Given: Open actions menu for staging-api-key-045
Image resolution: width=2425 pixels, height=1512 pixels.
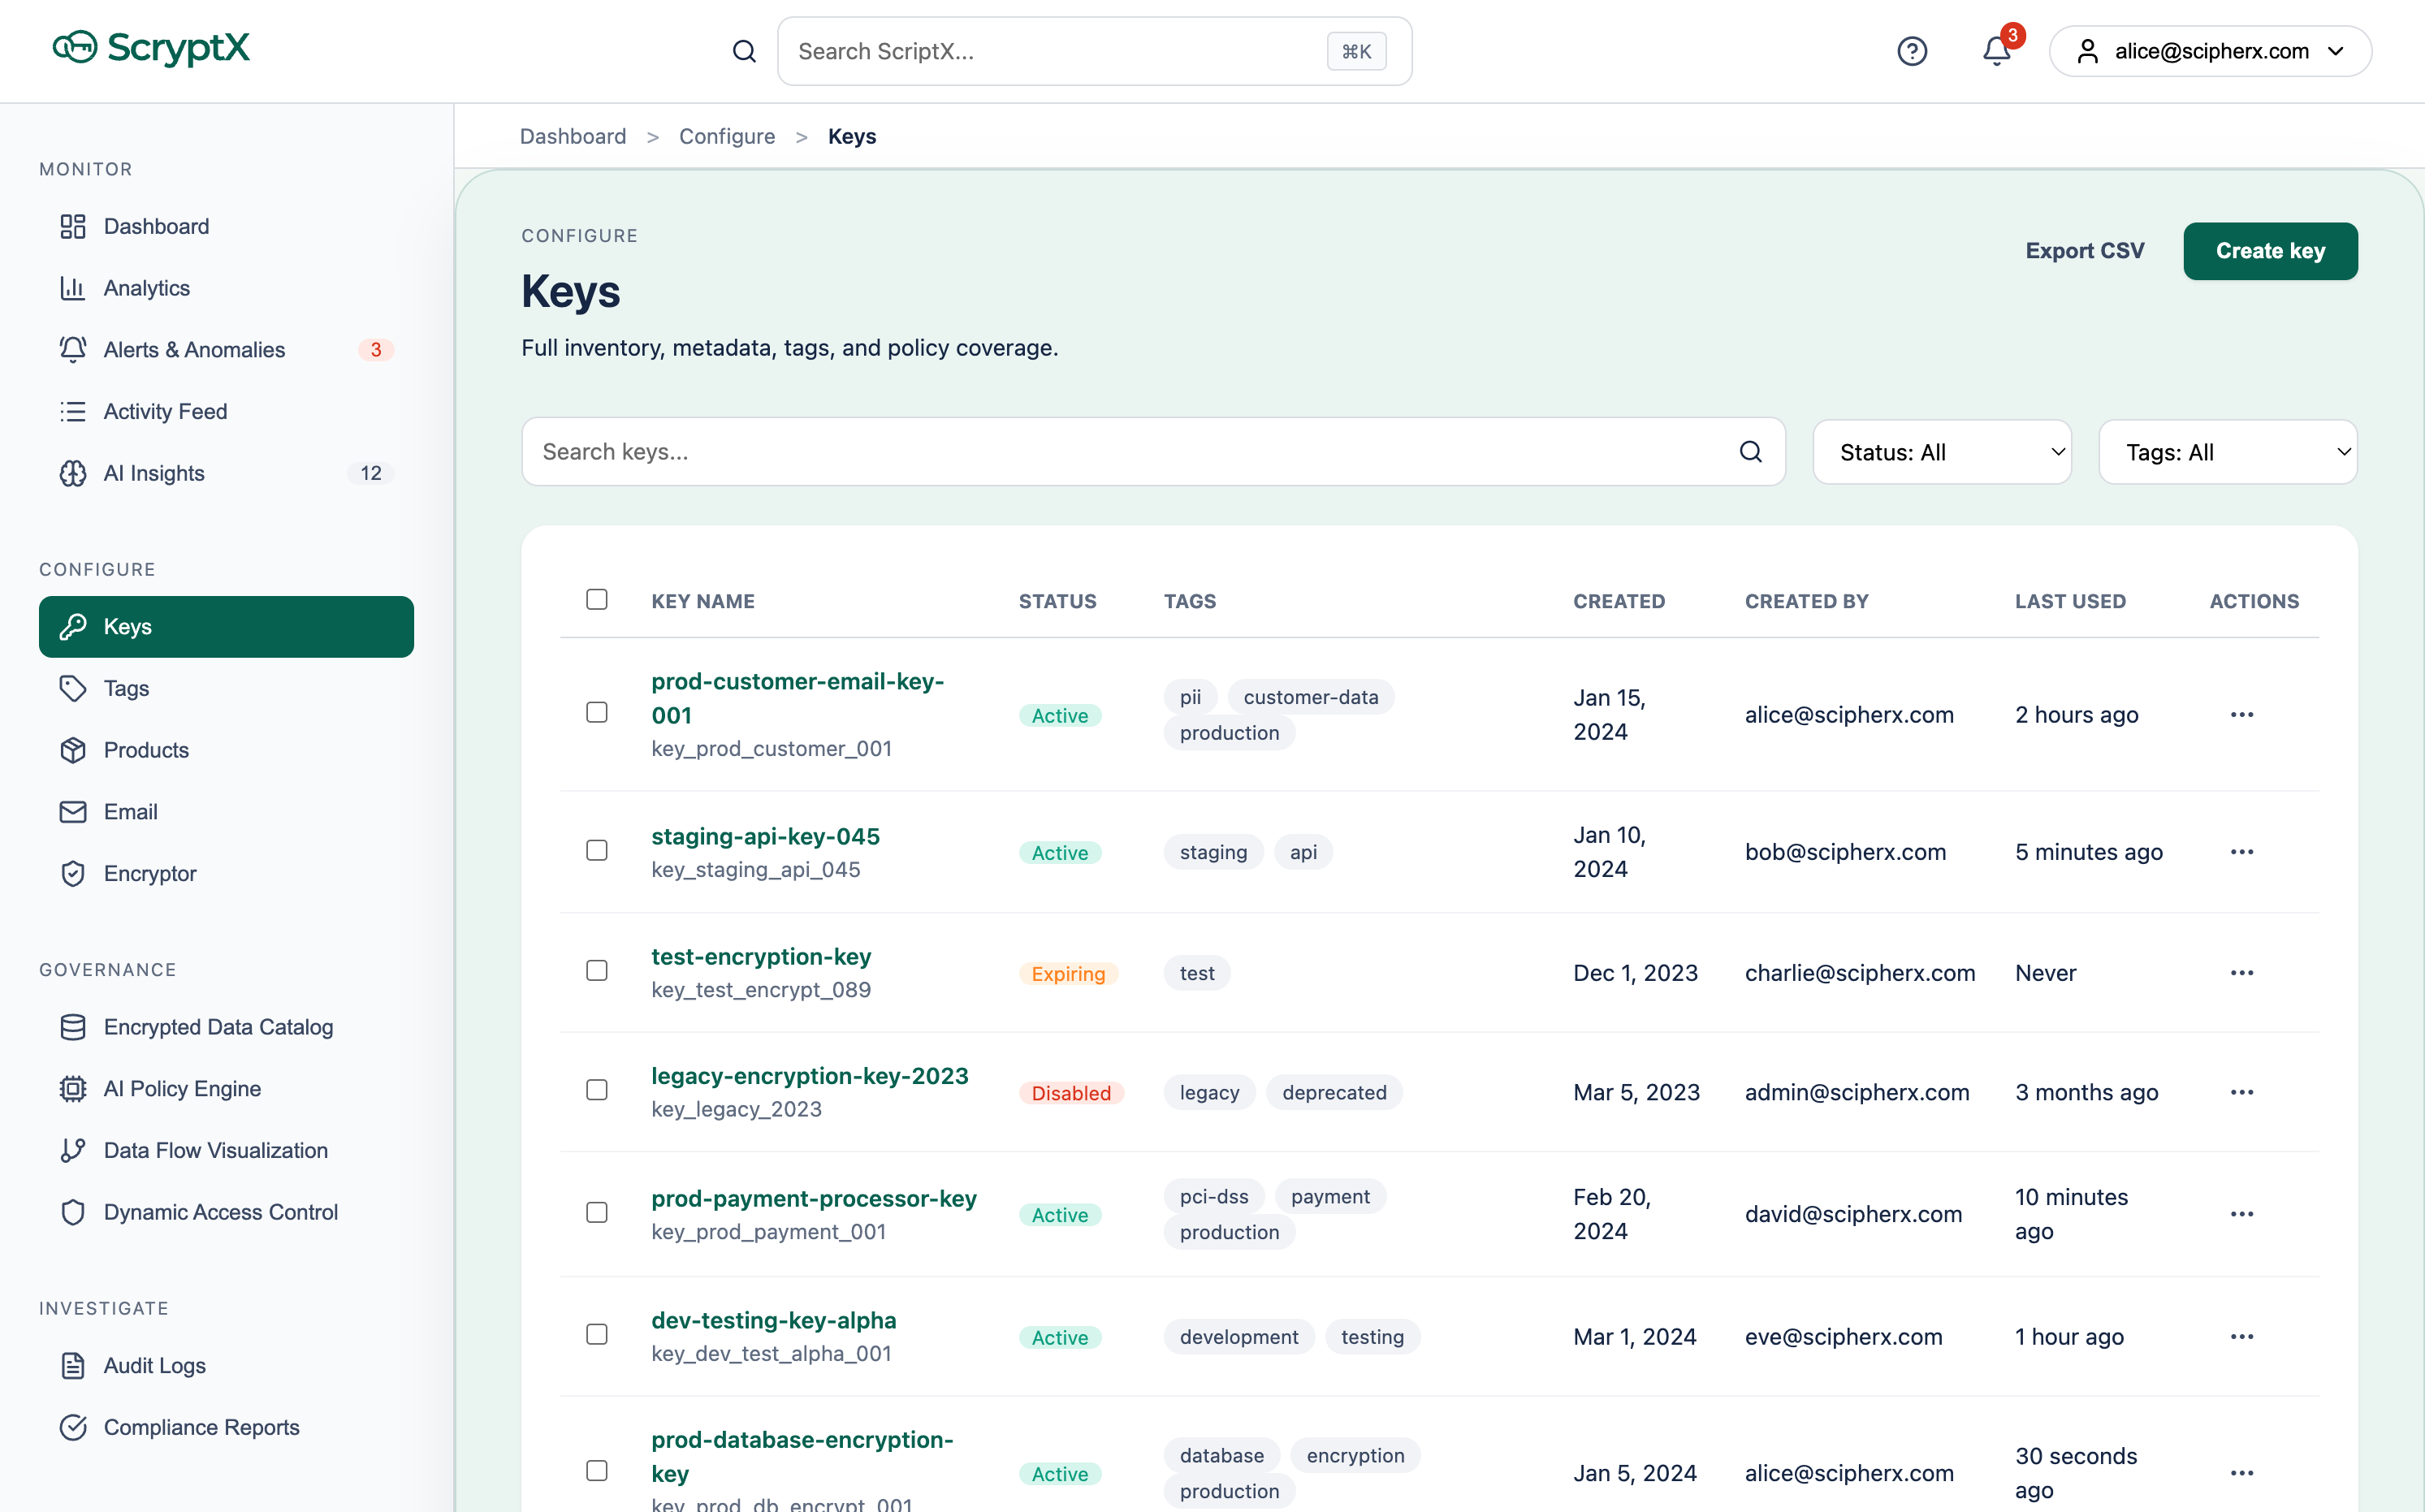Looking at the screenshot, I should coord(2242,852).
